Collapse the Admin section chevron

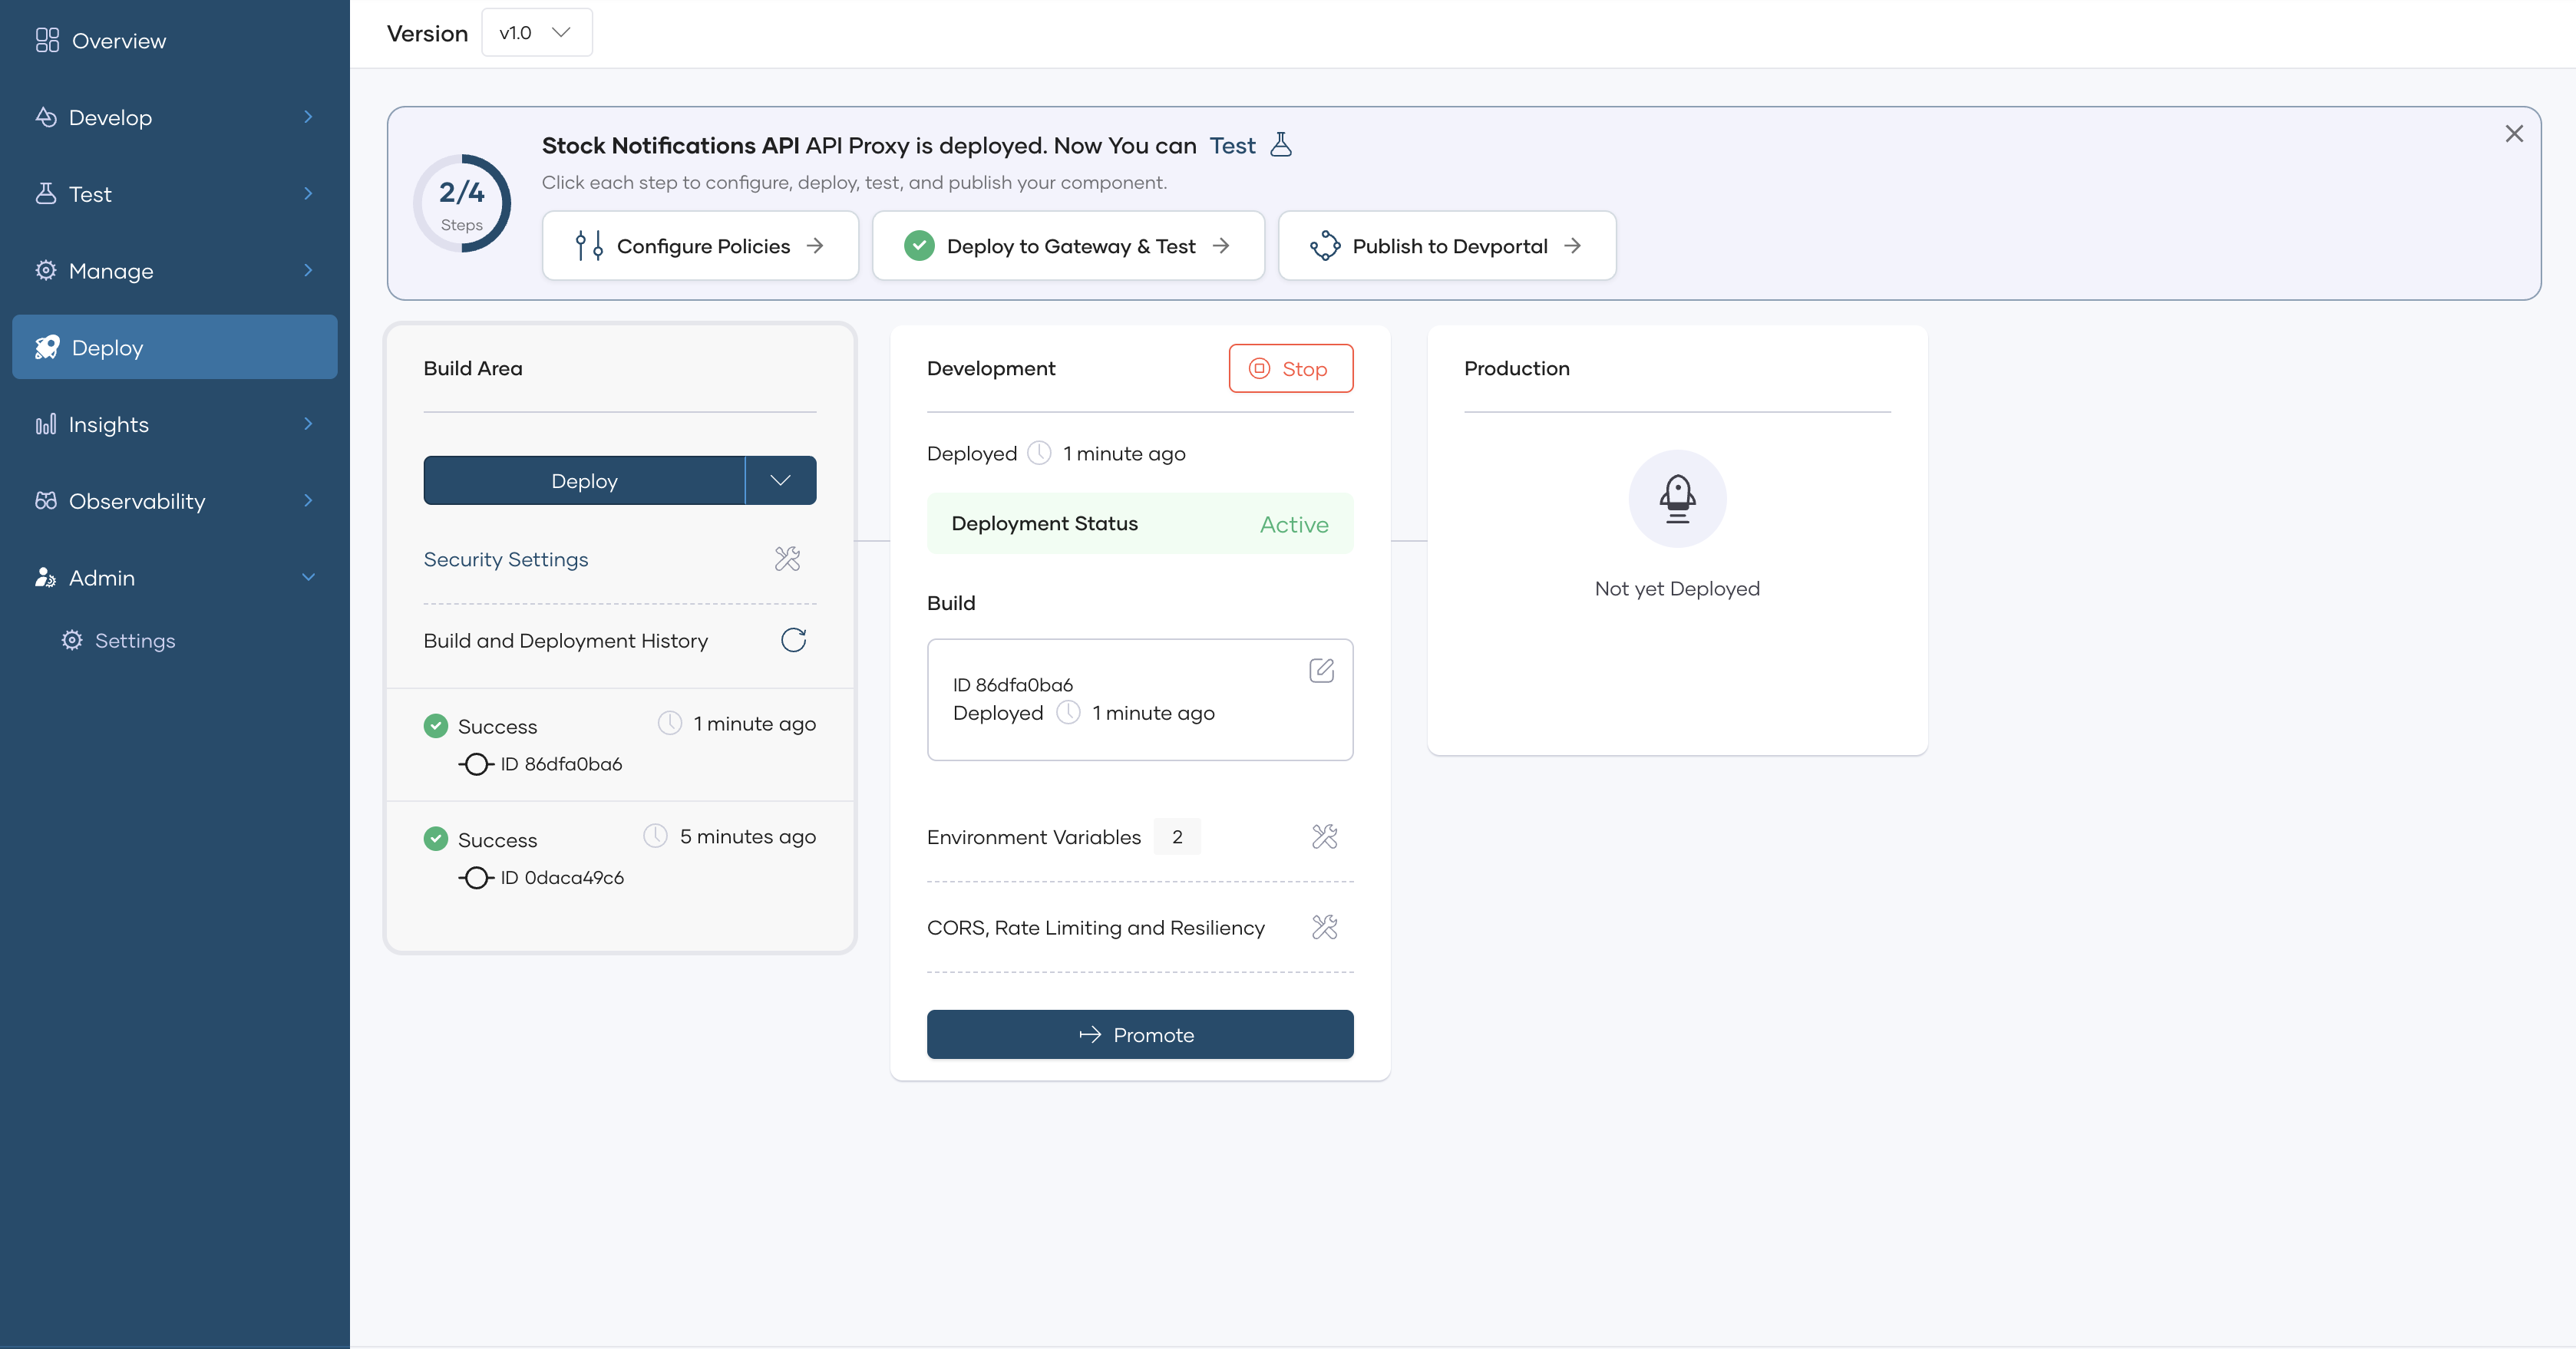[x=308, y=577]
